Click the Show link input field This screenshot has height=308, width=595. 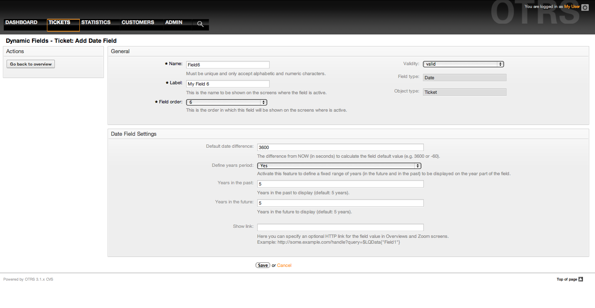340,227
